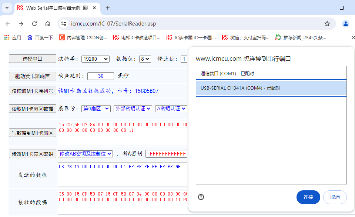This screenshot has width=355, height=217.
Task: View site information icon in address bar
Action: coord(64,24)
